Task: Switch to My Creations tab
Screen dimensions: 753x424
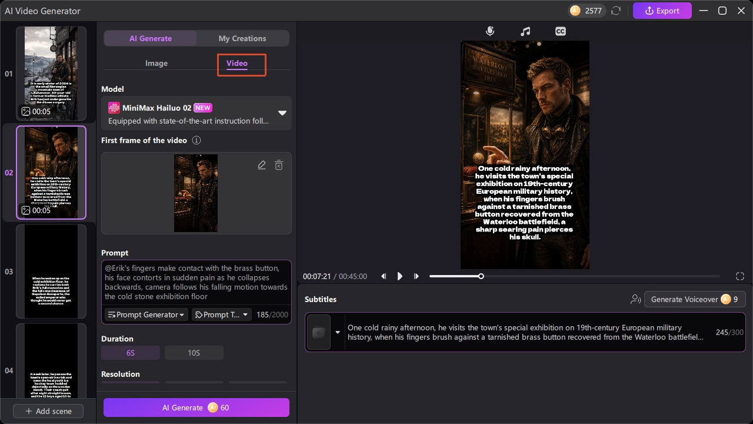Action: pyautogui.click(x=242, y=38)
